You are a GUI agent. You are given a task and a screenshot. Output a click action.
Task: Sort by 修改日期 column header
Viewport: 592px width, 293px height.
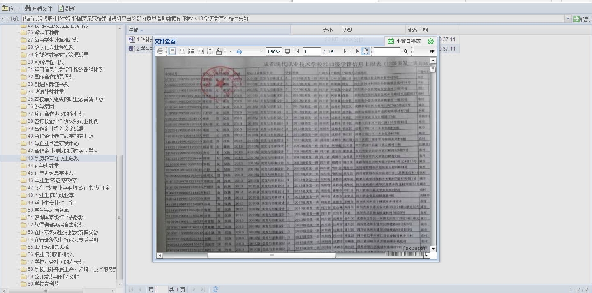[x=432, y=30]
